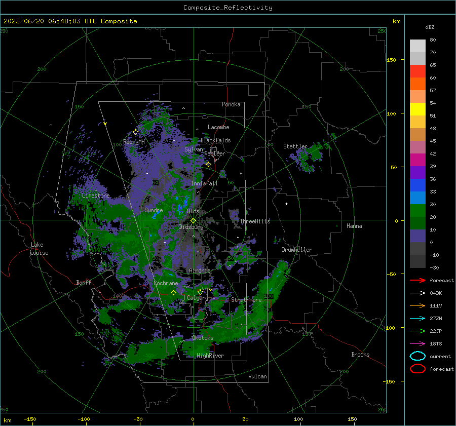Click the Brooks label
The image size is (456, 426).
click(x=360, y=355)
